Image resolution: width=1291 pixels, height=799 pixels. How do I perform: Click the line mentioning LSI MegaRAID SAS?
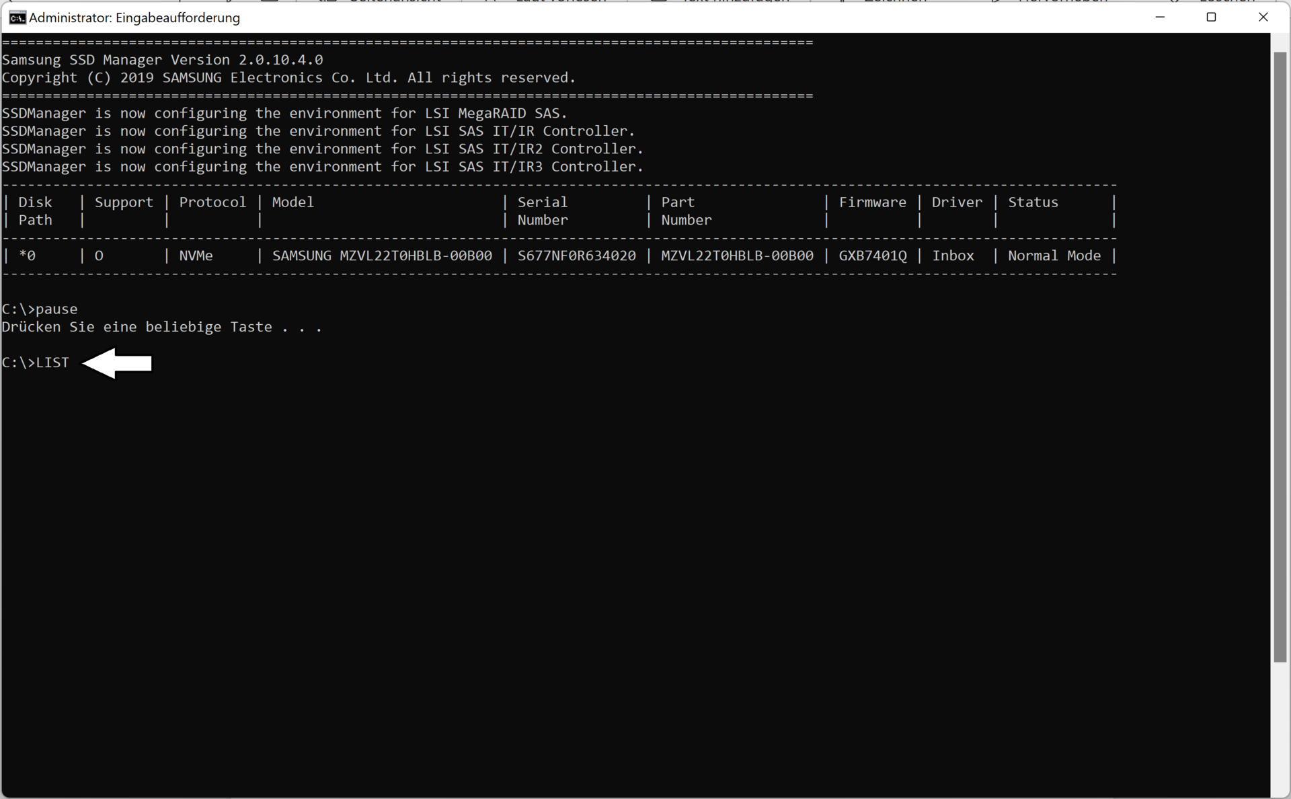[x=285, y=114]
